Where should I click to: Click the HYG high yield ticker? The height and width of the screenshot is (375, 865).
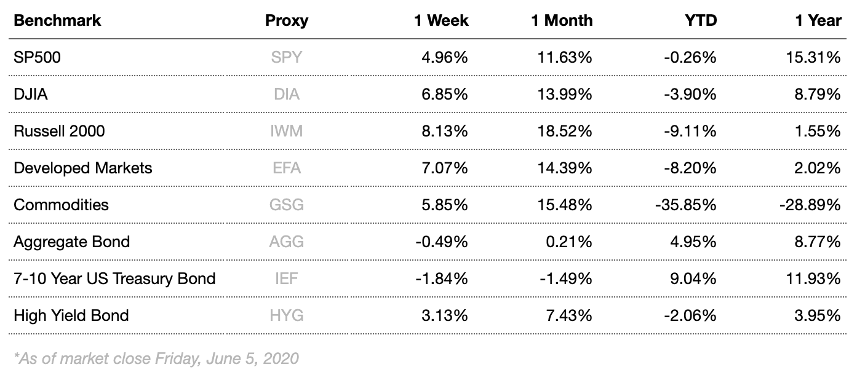point(286,315)
